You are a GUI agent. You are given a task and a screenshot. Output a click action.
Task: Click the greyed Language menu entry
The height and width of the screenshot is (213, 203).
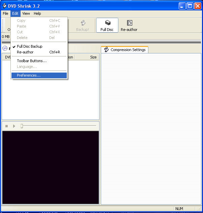point(39,67)
